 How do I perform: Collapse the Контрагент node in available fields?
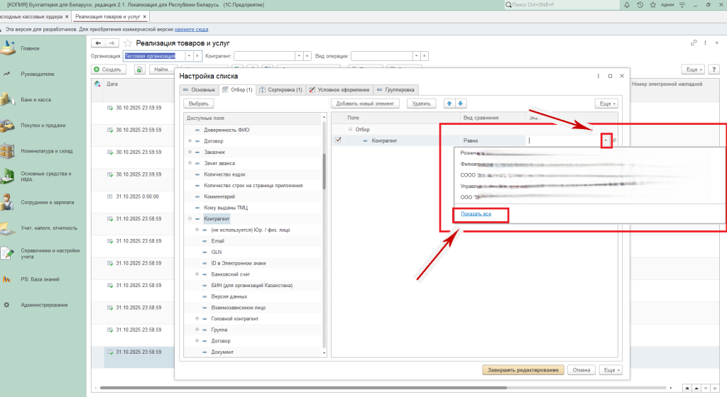click(x=190, y=219)
